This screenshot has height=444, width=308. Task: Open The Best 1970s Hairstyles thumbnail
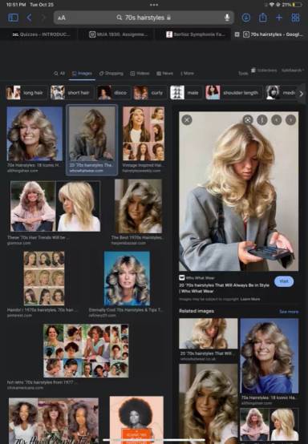pos(138,206)
